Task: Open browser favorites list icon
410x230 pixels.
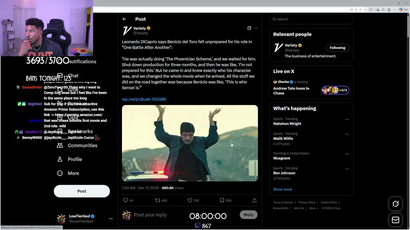Action: click(383, 10)
